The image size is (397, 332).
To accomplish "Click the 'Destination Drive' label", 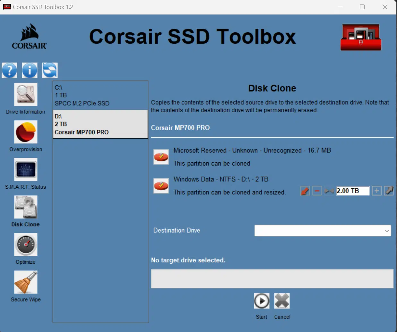I will pyautogui.click(x=177, y=230).
